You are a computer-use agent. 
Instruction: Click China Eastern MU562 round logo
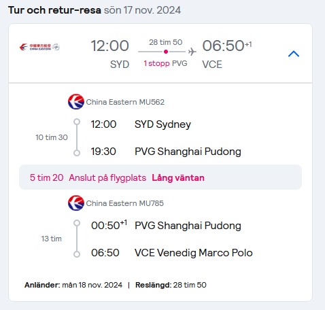[x=76, y=102]
